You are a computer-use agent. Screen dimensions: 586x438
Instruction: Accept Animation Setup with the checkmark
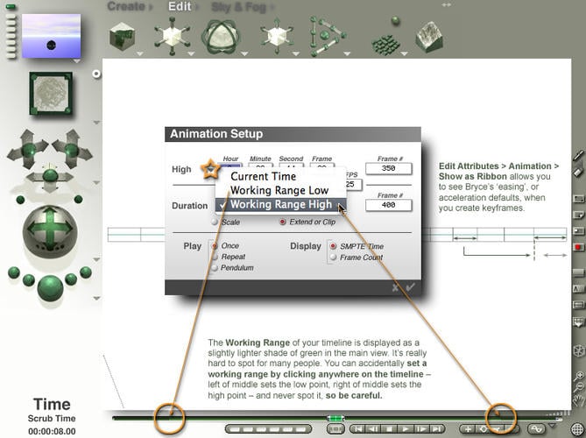pyautogui.click(x=410, y=287)
